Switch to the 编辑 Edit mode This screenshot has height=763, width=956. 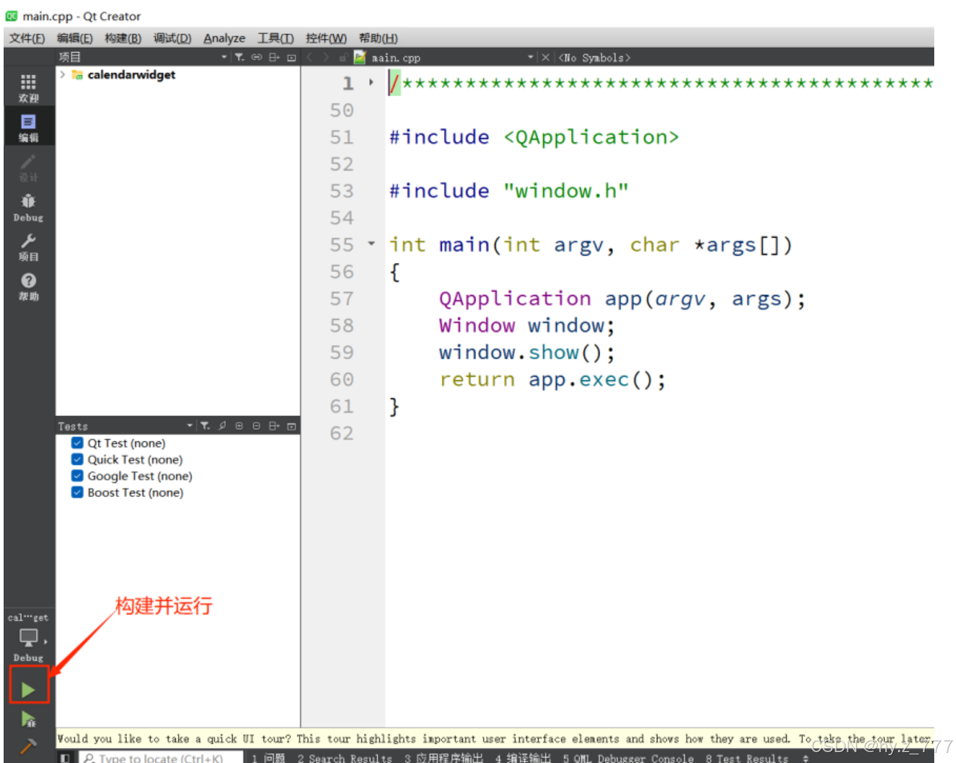(28, 128)
